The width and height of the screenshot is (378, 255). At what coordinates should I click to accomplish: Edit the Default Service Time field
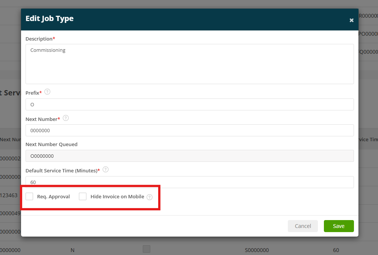point(190,182)
